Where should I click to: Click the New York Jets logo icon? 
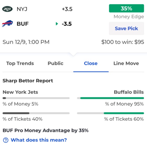pos(7,9)
